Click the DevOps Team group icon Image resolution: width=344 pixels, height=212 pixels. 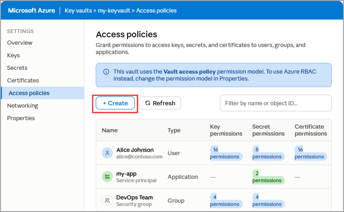[107, 200]
